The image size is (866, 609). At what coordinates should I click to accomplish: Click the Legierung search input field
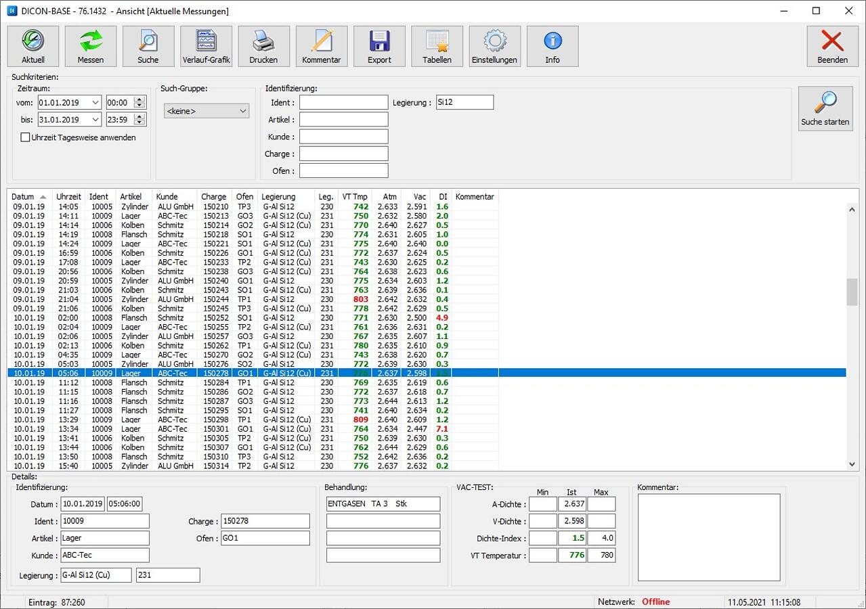coord(464,102)
